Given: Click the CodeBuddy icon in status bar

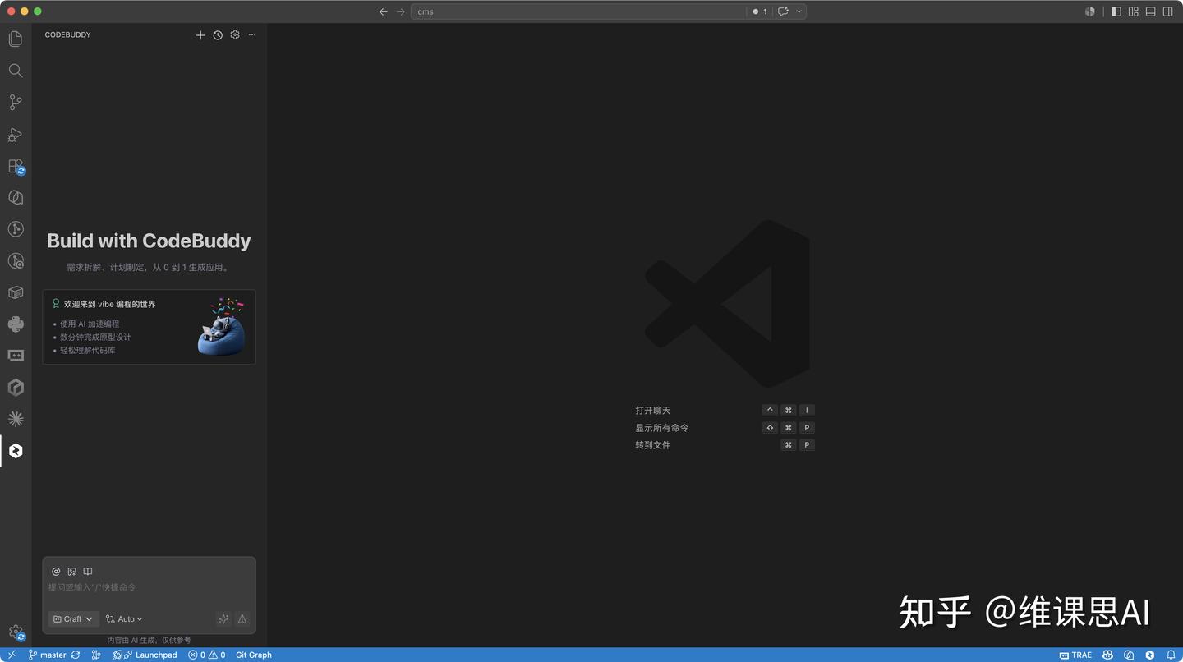Looking at the screenshot, I should coord(1149,655).
